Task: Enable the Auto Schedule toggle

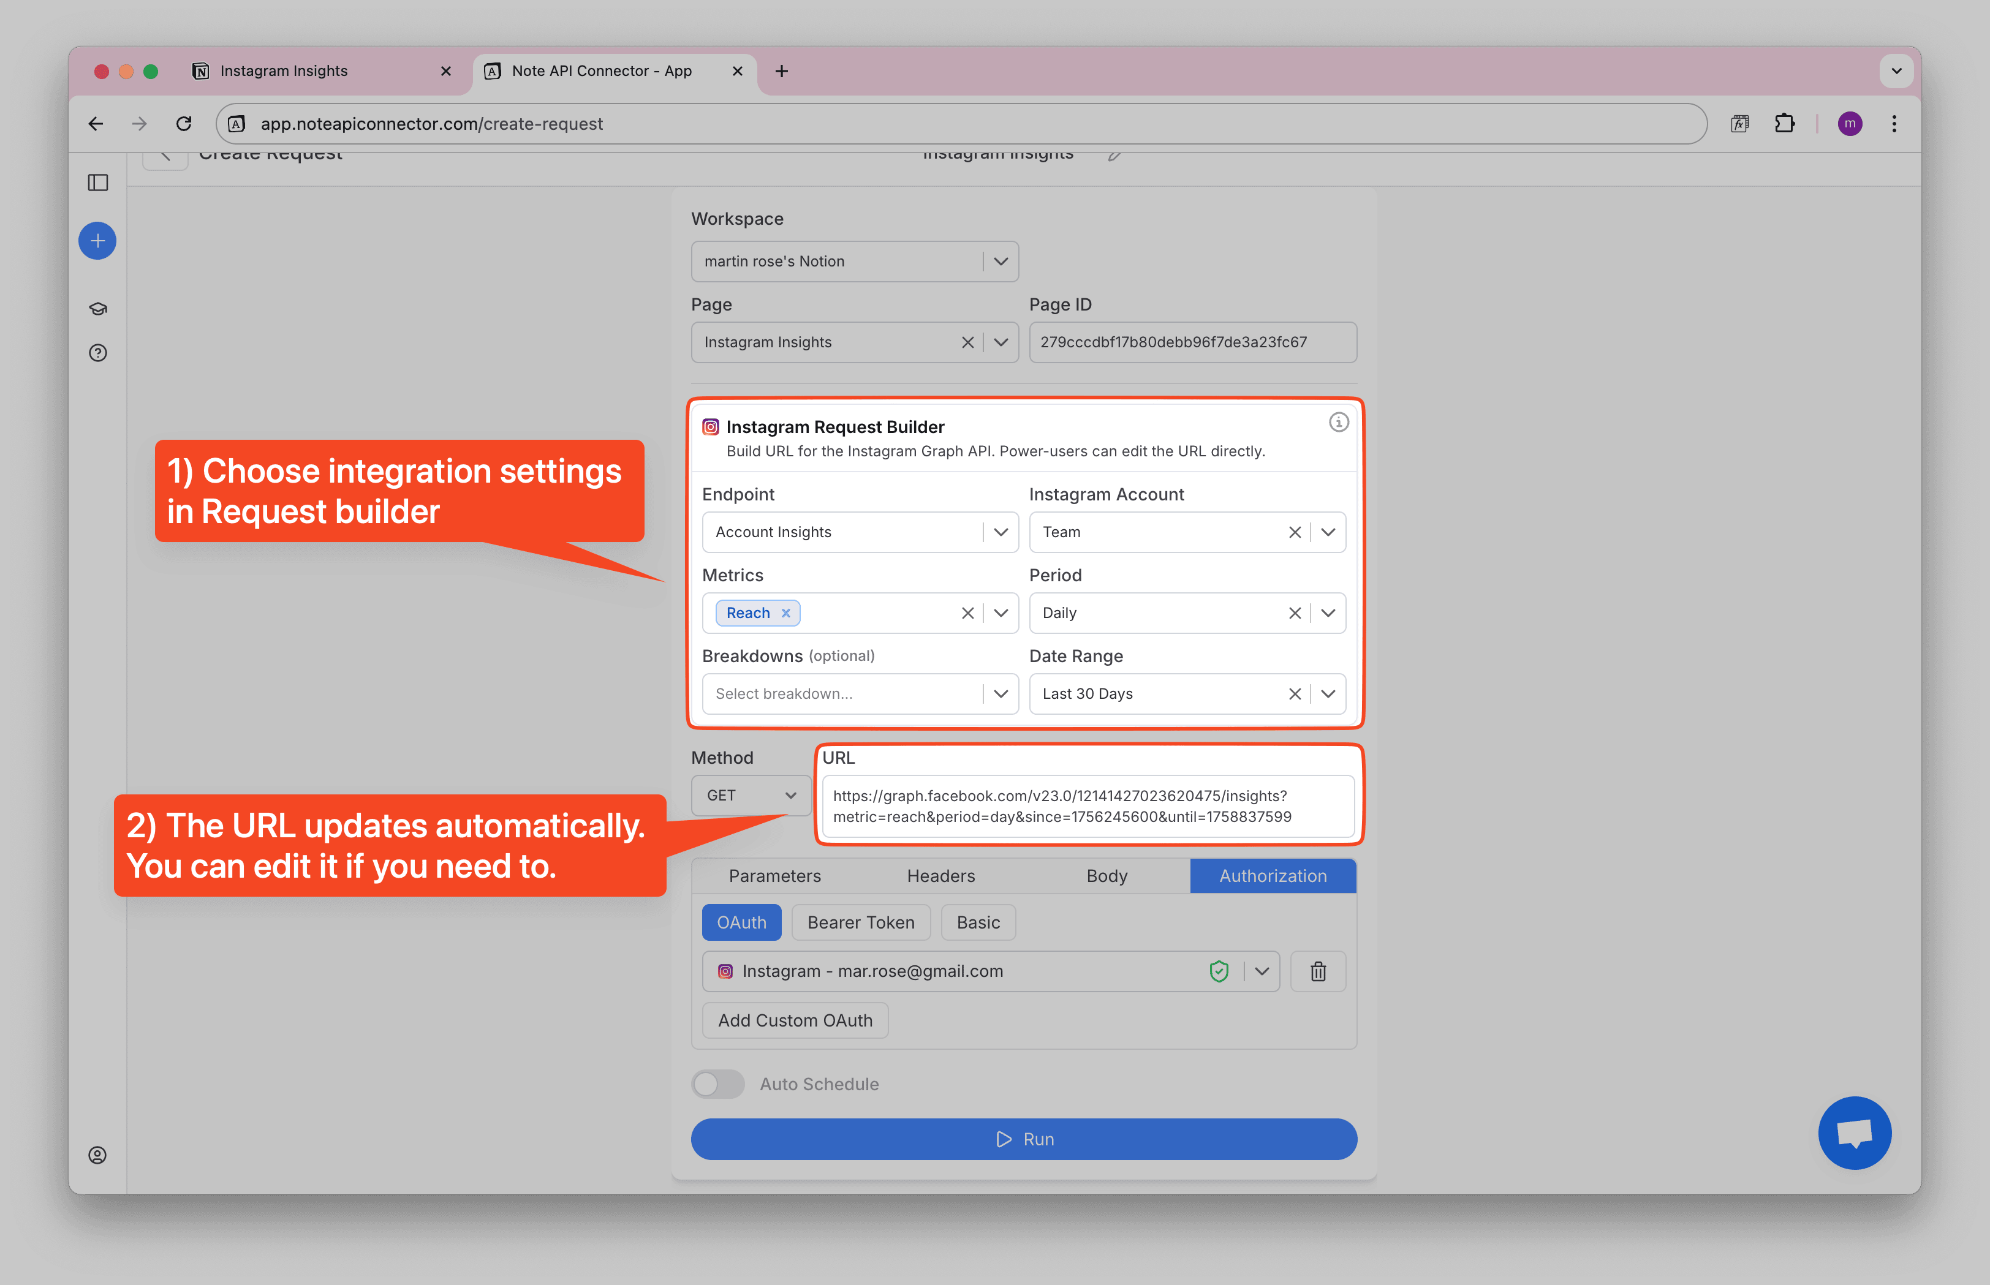Action: click(x=718, y=1084)
